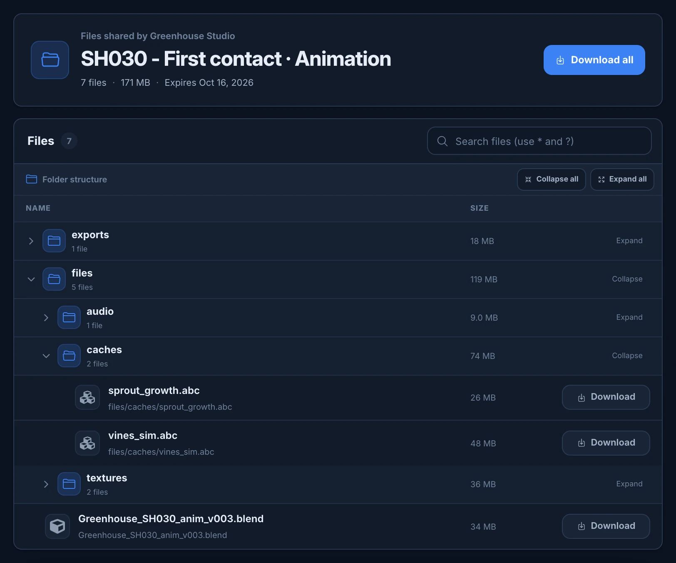Click the path text files/caches/sprout_growth.abc
Viewport: 676px width, 563px height.
pyautogui.click(x=170, y=407)
